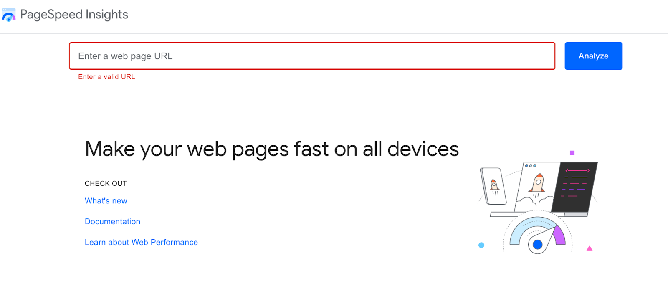Click the light blue dot decoration
This screenshot has height=281, width=668.
click(x=481, y=245)
